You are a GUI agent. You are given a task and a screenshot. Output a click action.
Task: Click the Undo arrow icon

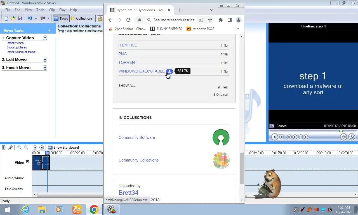point(30,18)
